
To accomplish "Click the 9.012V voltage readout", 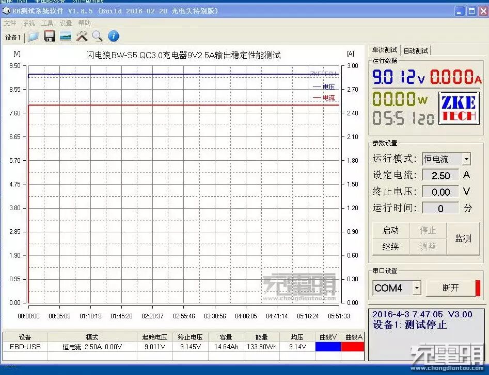I will click(x=399, y=77).
